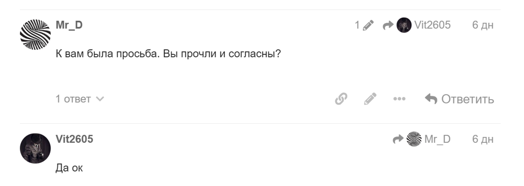Click the reply arrow next to Vit2605 on the first post
Screen dimensions: 524x186
pyautogui.click(x=388, y=26)
